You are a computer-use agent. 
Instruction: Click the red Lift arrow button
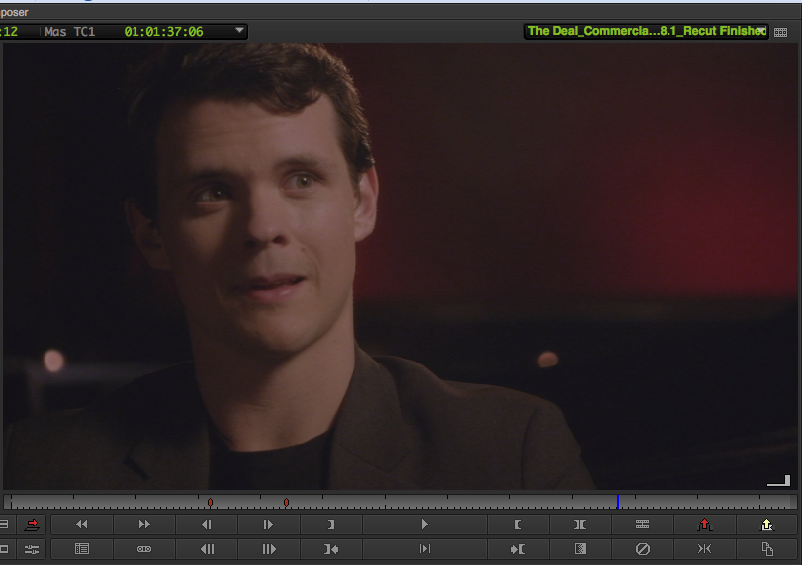(705, 525)
